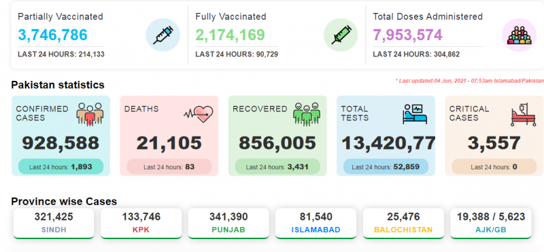Screen dimensions: 544x252
Task: Click the blue syringe icon for Partially Vaccinated
Action: coord(163,35)
